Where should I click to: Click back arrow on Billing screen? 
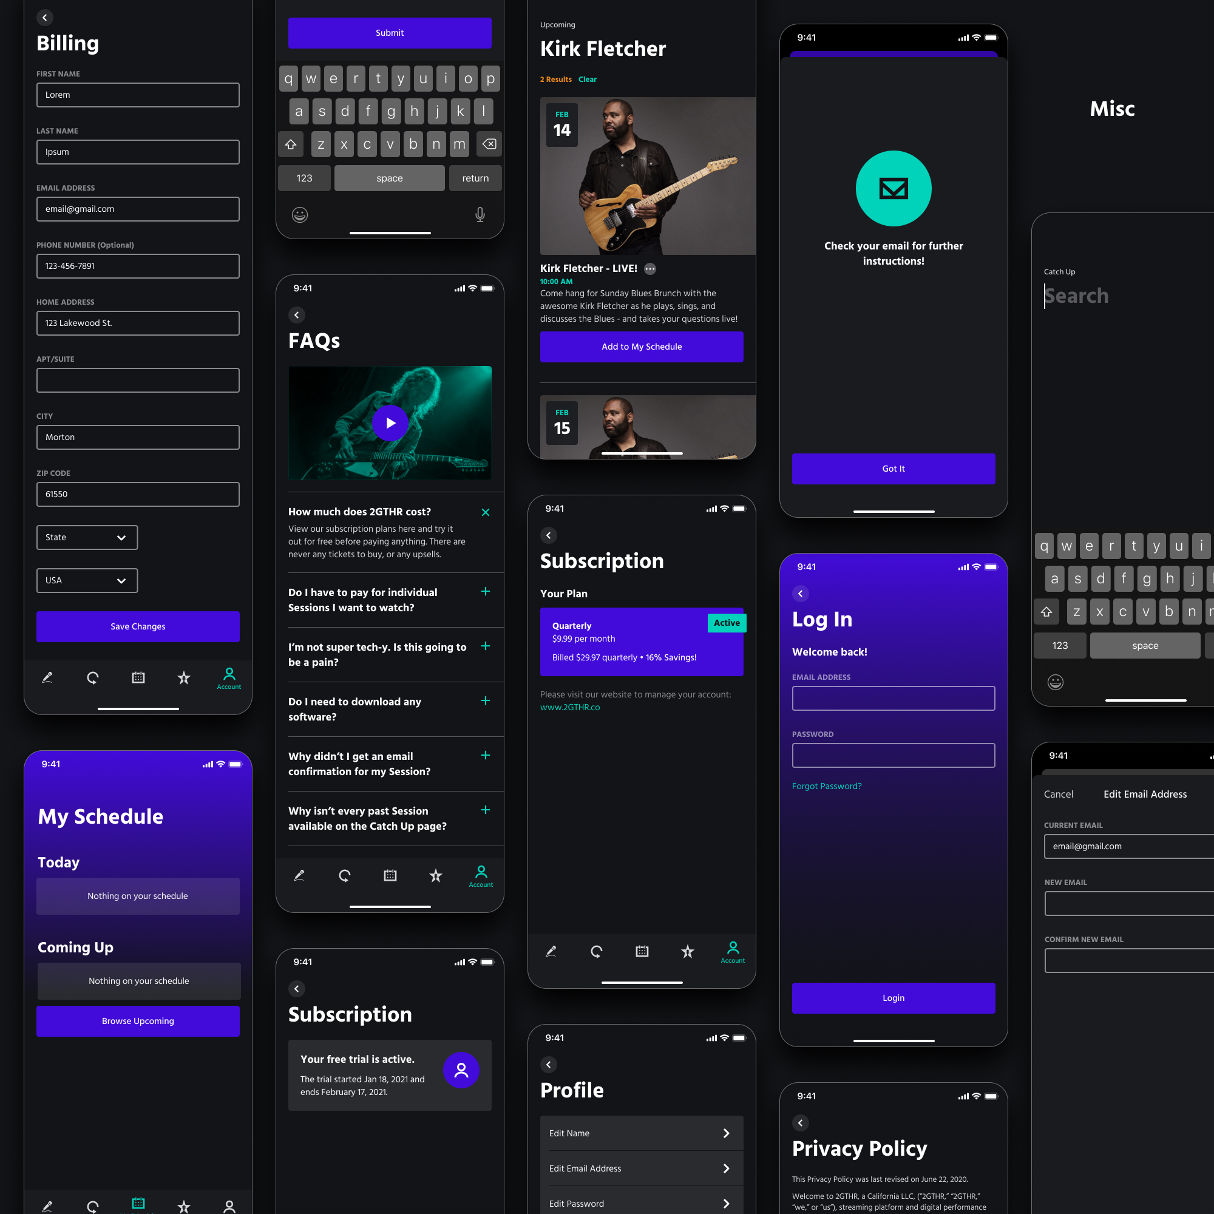pos(44,18)
